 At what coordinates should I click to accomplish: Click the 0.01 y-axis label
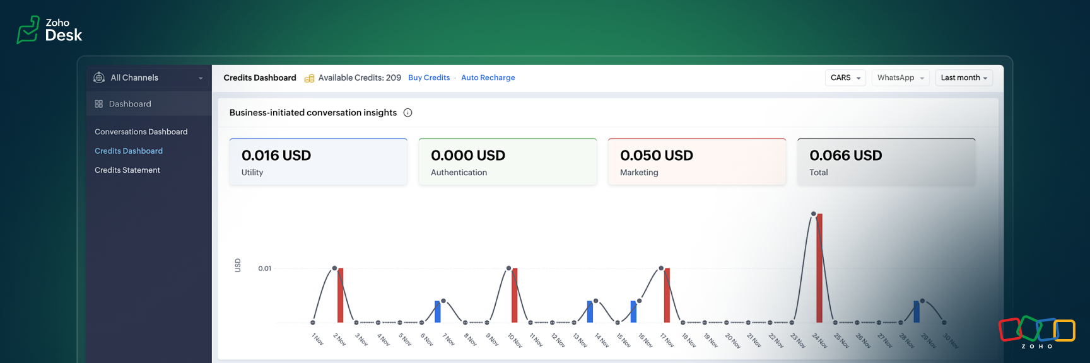click(264, 268)
